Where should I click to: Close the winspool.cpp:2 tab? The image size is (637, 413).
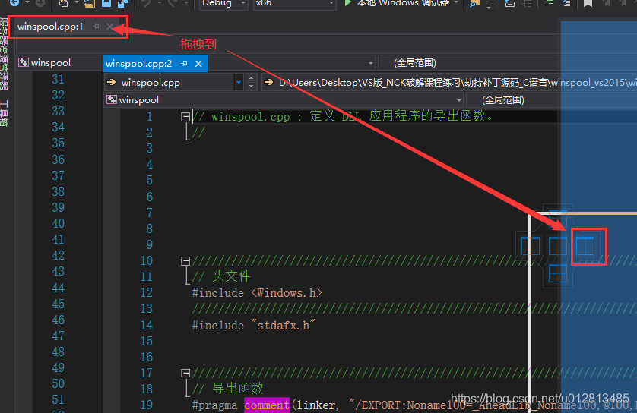click(x=198, y=64)
